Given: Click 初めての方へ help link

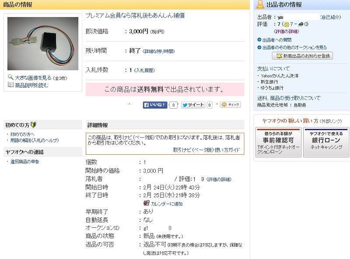Looking at the screenshot, I should pyautogui.click(x=23, y=134).
